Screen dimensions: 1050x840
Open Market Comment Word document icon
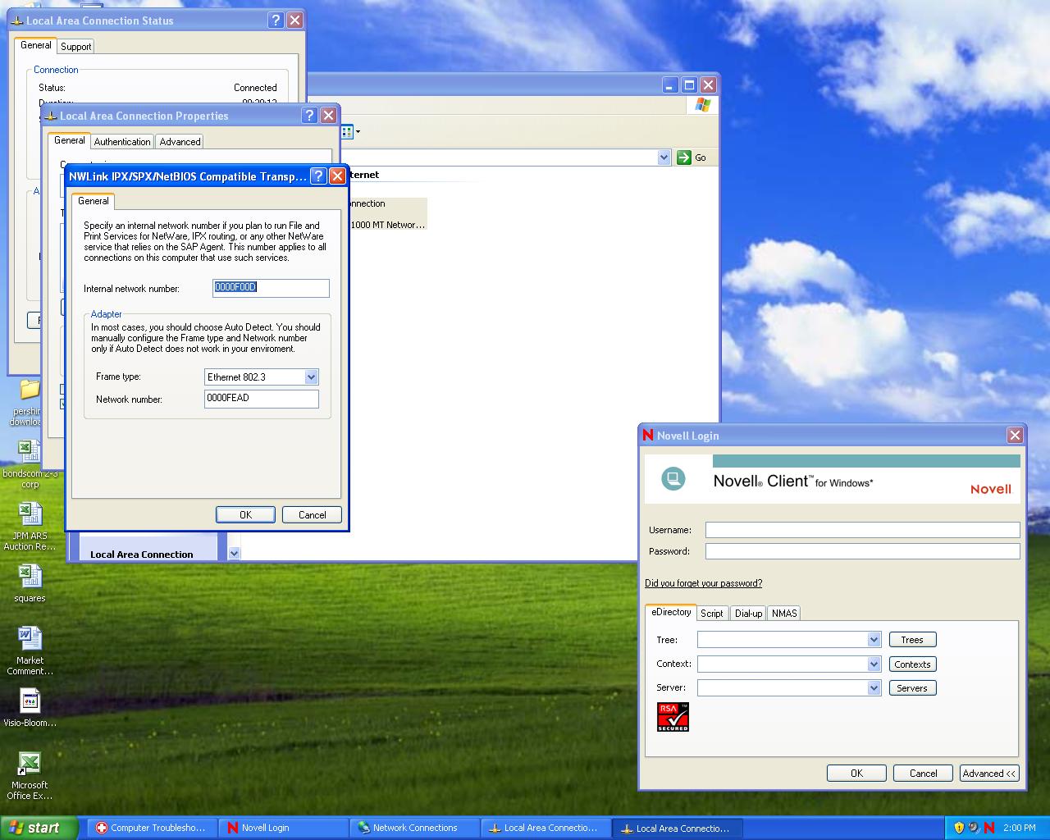click(30, 651)
